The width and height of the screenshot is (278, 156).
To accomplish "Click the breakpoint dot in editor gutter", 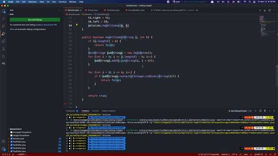I will (x=65, y=104).
